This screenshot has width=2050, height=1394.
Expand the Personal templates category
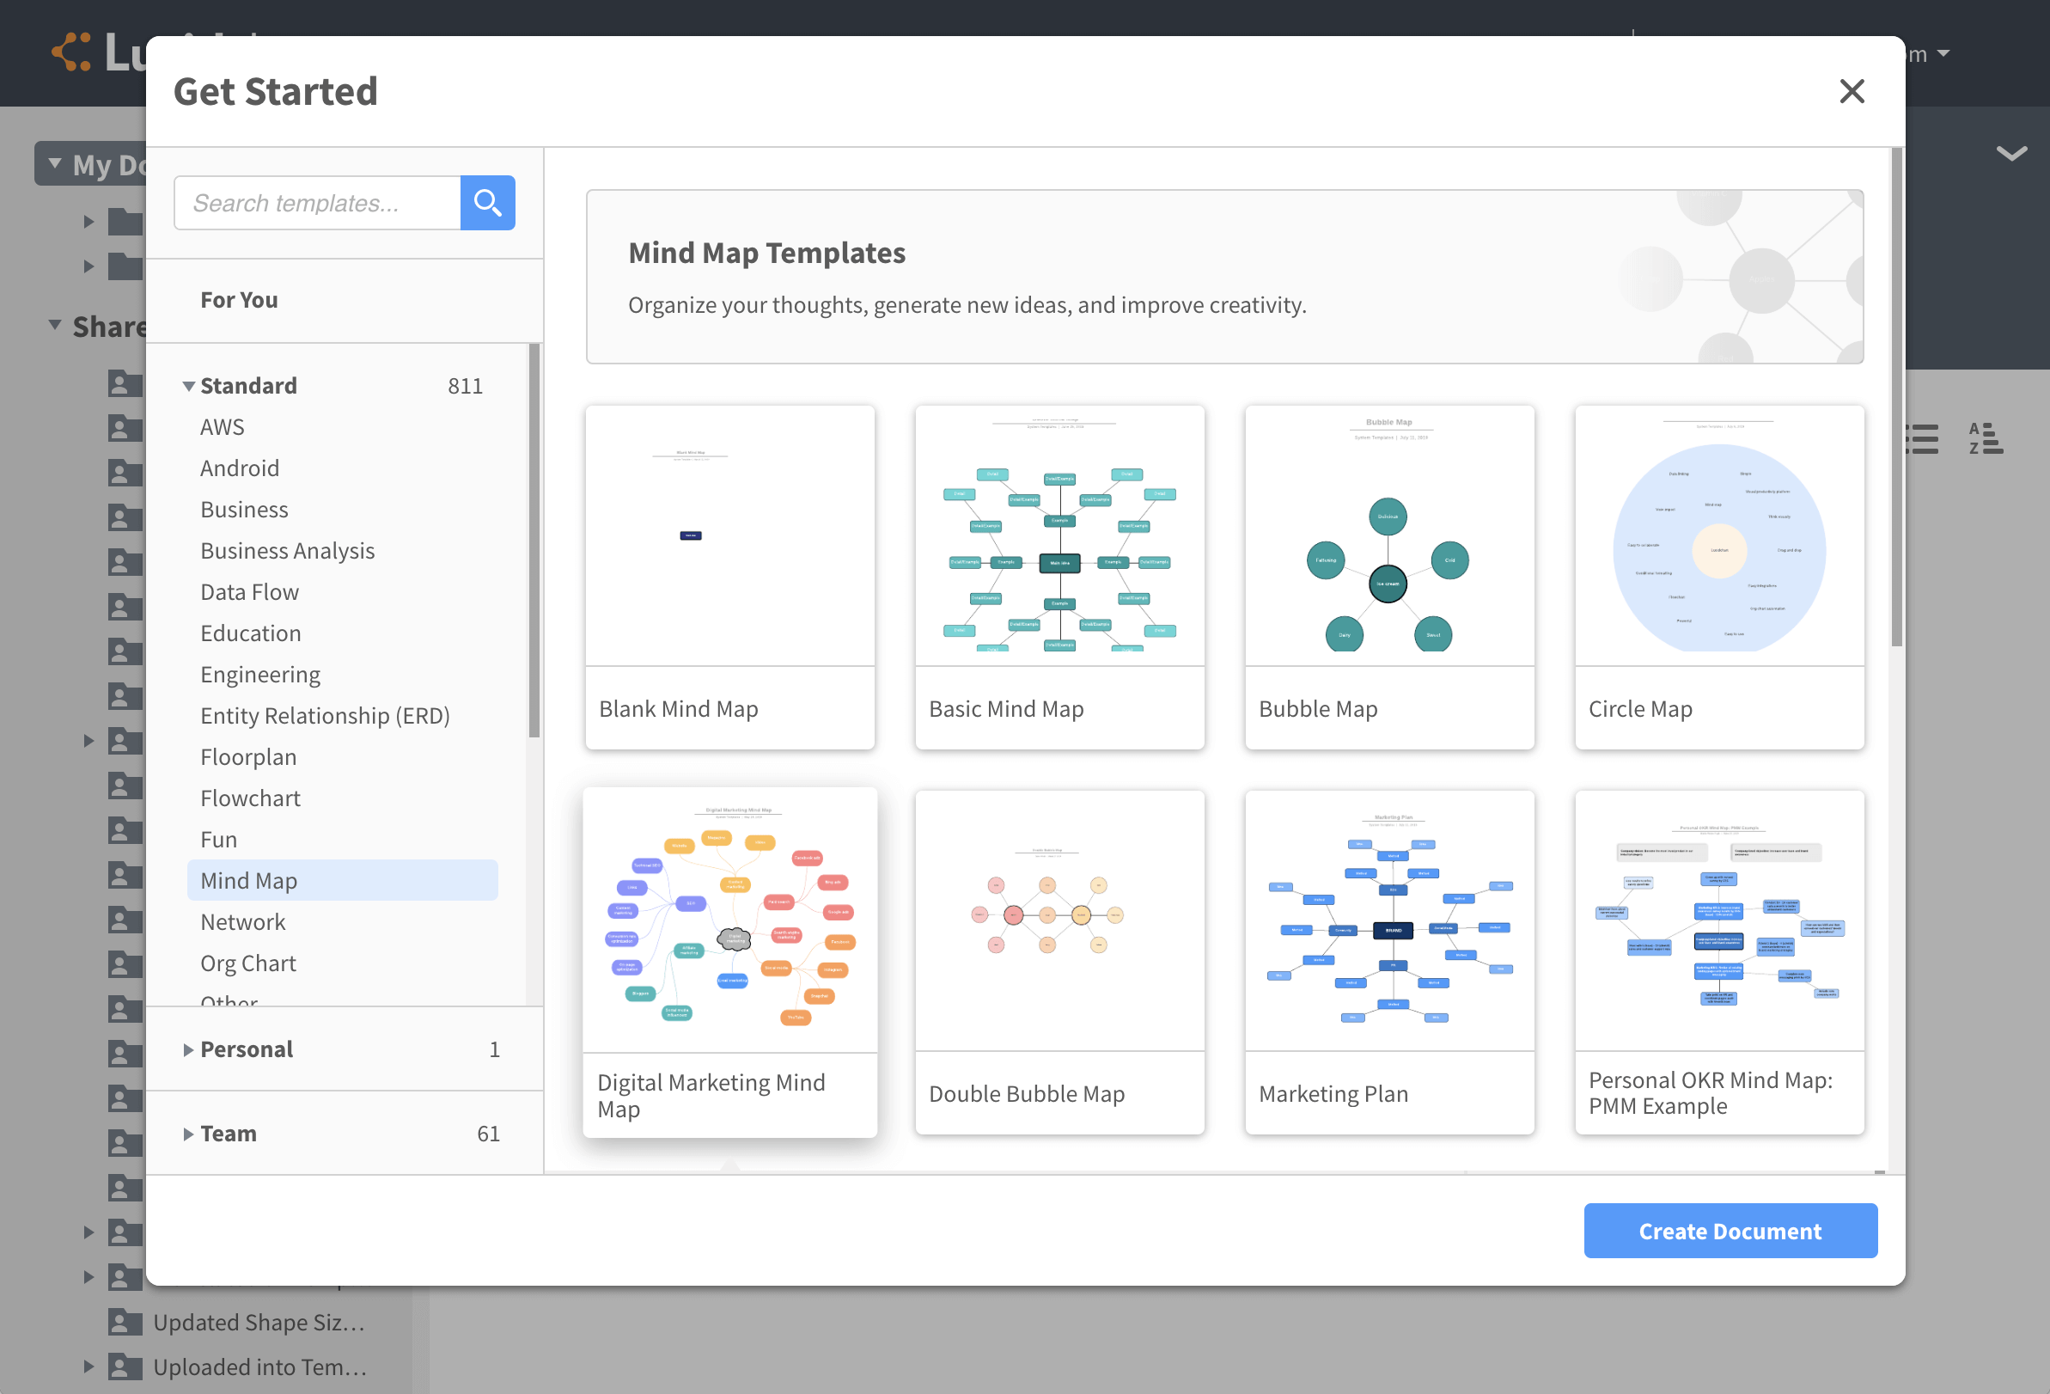[x=189, y=1049]
